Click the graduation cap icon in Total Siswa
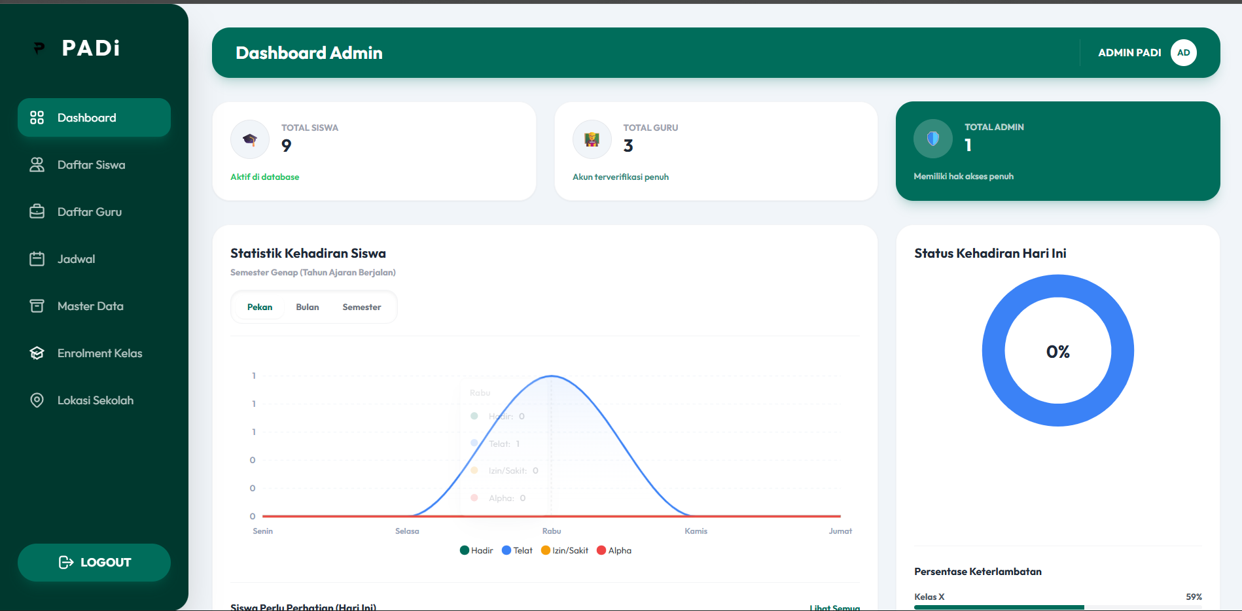 point(250,139)
